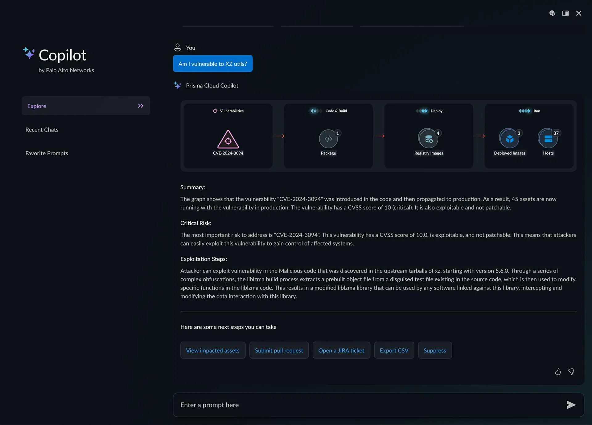Give thumbs up feedback on response
The height and width of the screenshot is (425, 592).
coord(558,372)
